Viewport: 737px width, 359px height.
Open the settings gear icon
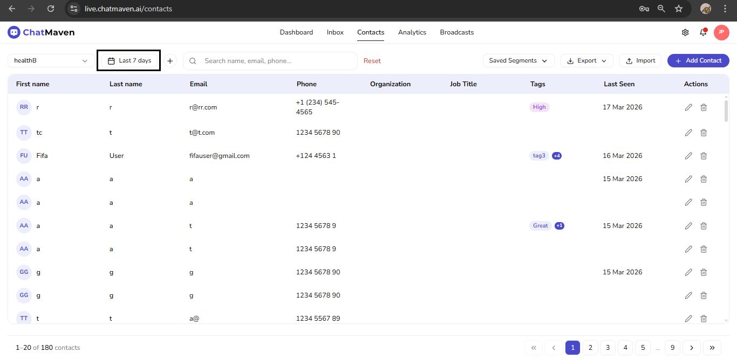pos(685,32)
